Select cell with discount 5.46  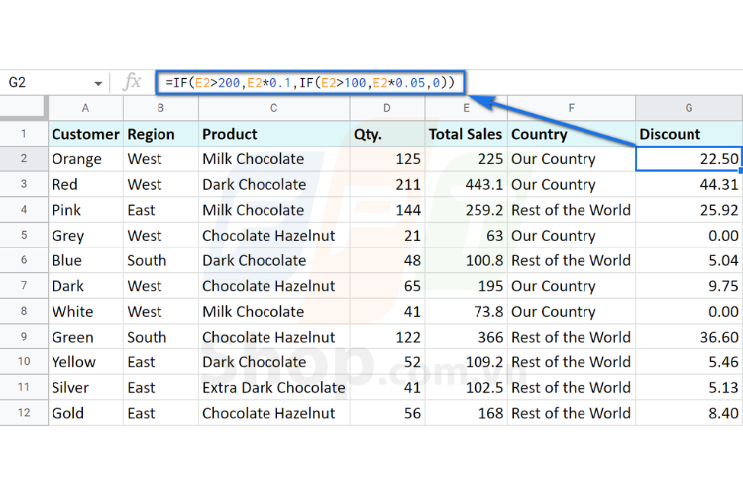pos(689,362)
